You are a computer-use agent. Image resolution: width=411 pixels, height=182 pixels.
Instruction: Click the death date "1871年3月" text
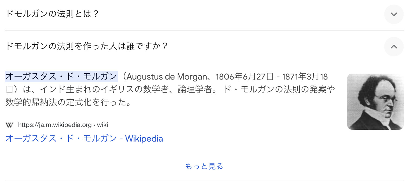coord(301,77)
